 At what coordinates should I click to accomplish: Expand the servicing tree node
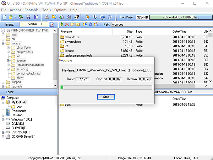[8, 69]
